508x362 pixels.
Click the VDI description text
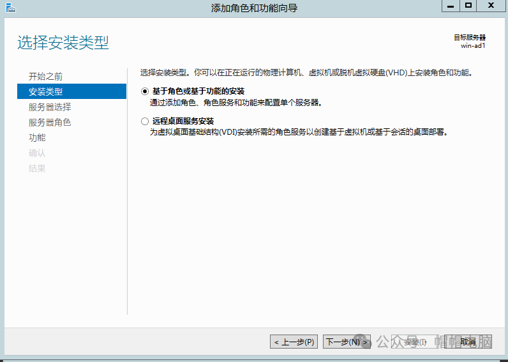pos(299,132)
